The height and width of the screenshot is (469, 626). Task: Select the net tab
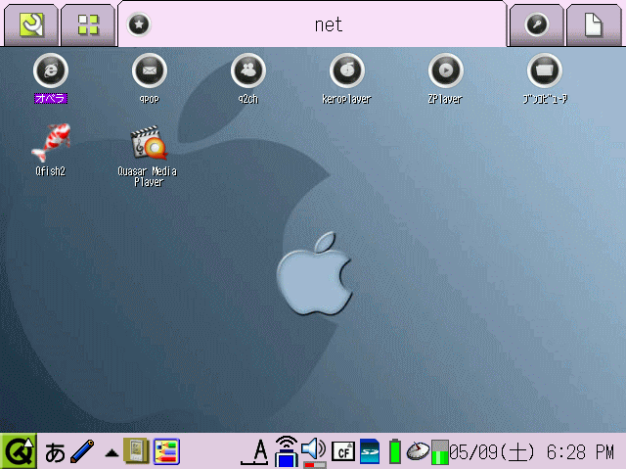pyautogui.click(x=312, y=23)
